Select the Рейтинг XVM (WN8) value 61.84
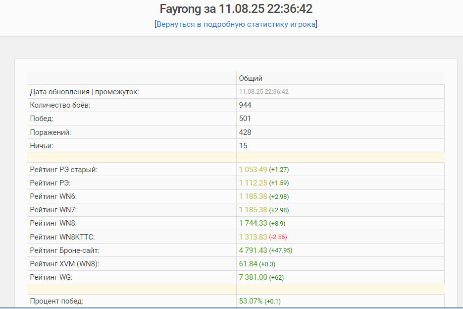The width and height of the screenshot is (463, 309). tap(248, 264)
